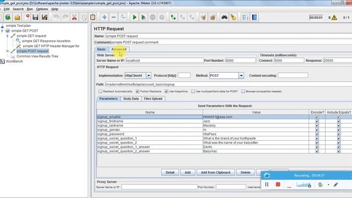Viewport: 352px width, 198px height.
Task: Switch to the Body Data tab
Action: point(131,99)
